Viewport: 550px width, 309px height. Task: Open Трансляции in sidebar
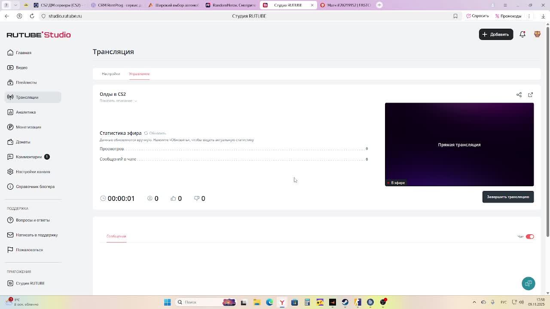[x=33, y=97]
